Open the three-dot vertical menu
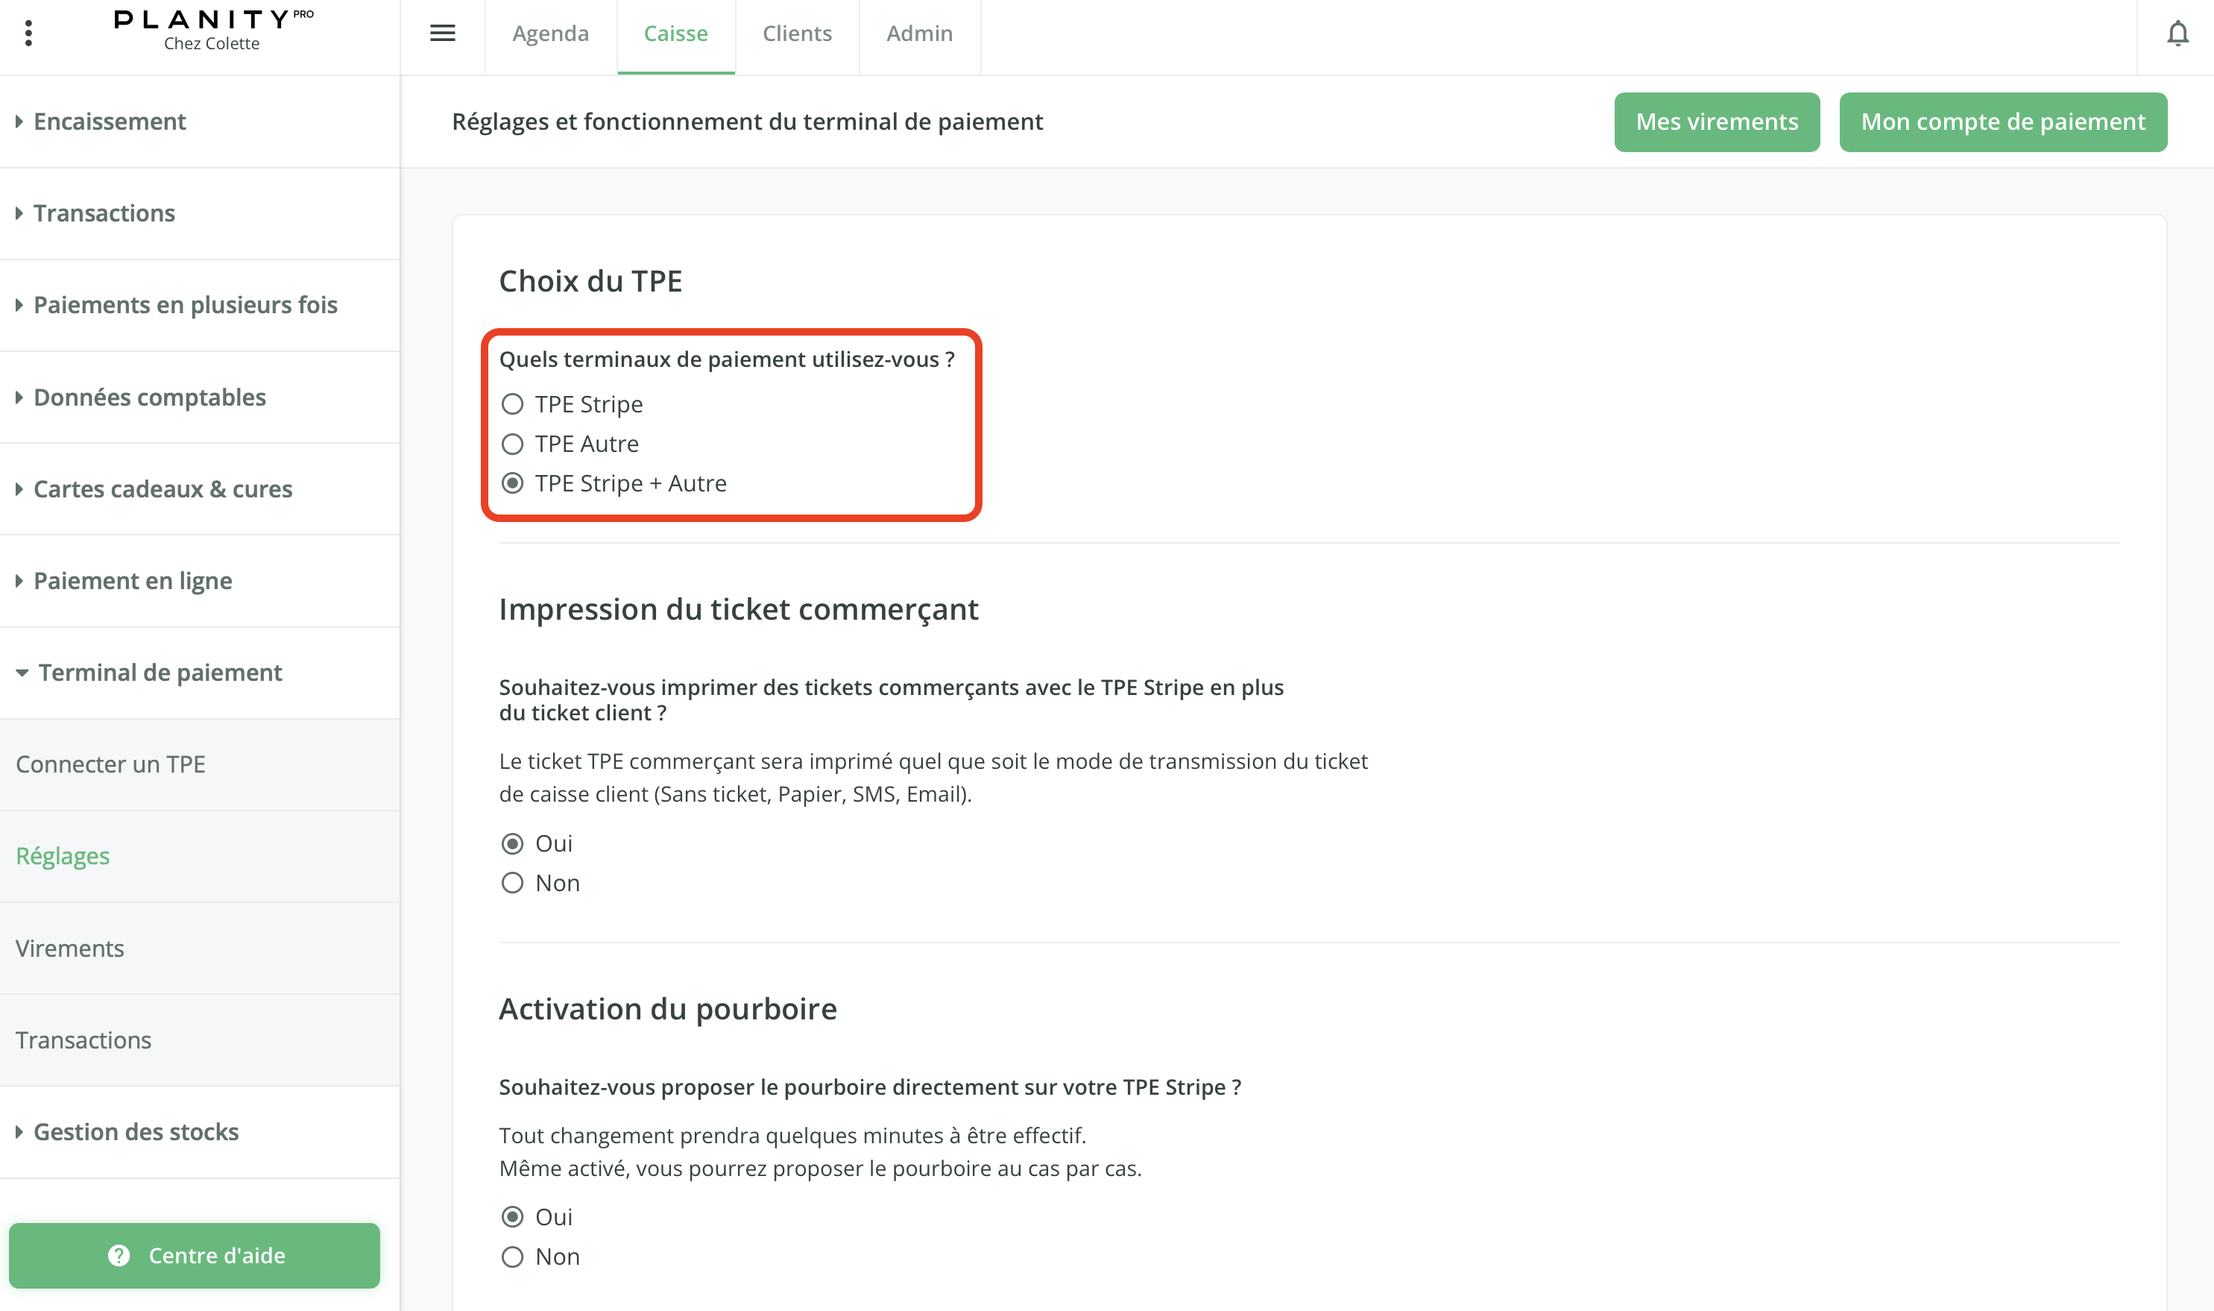 click(x=28, y=34)
